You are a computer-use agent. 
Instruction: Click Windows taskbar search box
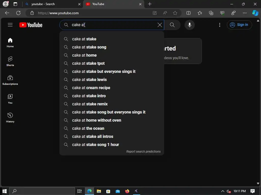(42, 191)
